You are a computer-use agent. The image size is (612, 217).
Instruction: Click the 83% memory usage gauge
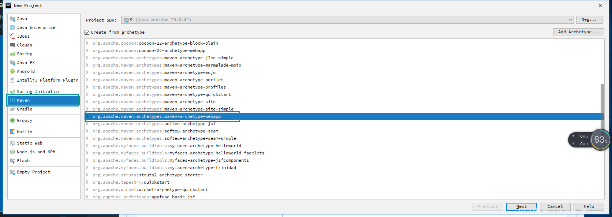pos(600,139)
